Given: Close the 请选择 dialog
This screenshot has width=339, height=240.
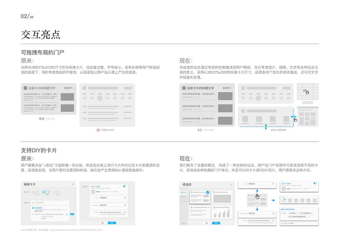Looking at the screenshot, I should click(x=231, y=184).
